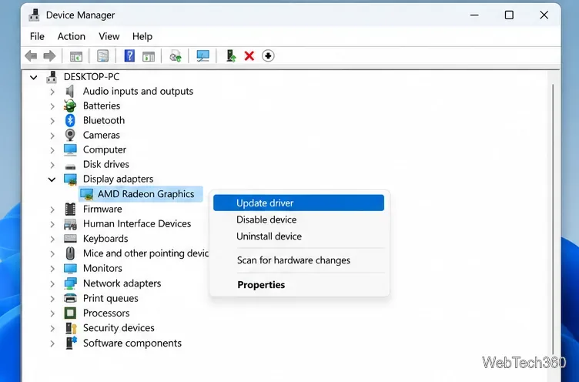The image size is (579, 382).
Task: Open the Properties sheet toolbar icon
Action: [x=102, y=56]
